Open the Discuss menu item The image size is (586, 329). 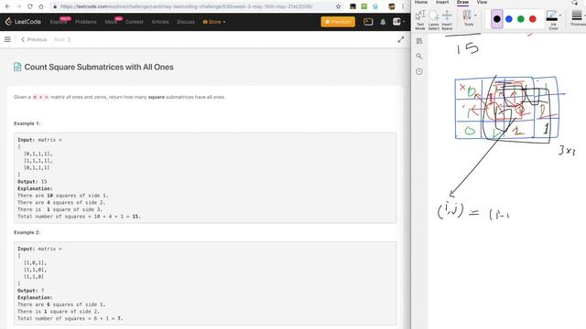(186, 22)
